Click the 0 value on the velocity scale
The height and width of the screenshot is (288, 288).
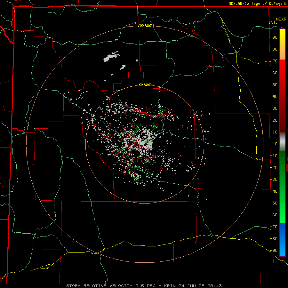pos(276,144)
